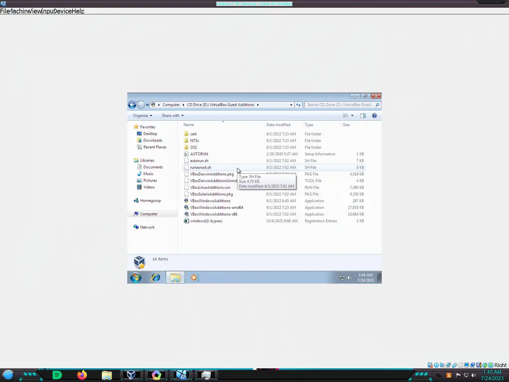This screenshot has width=509, height=382.
Task: Show the preview pane icon
Action: coord(363,116)
